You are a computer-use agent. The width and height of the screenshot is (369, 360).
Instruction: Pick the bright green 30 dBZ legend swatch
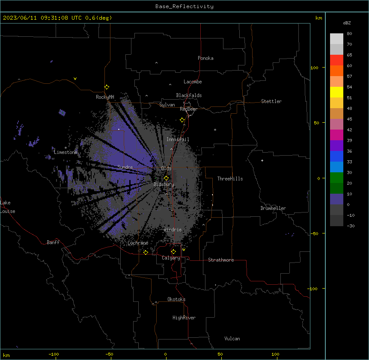pos(336,178)
